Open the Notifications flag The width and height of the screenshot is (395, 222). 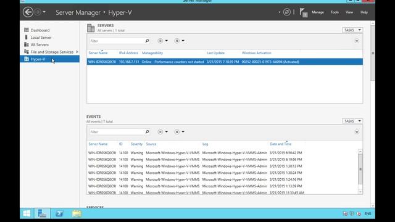(303, 12)
